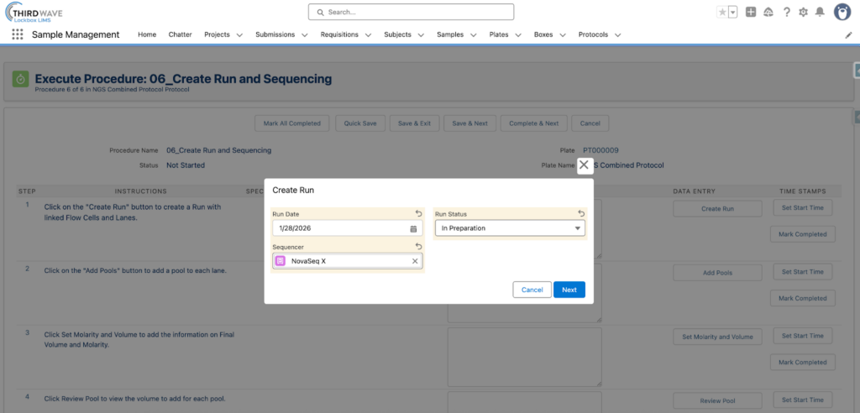Click the PT000009 plate link
The height and width of the screenshot is (413, 860).
[x=601, y=150]
